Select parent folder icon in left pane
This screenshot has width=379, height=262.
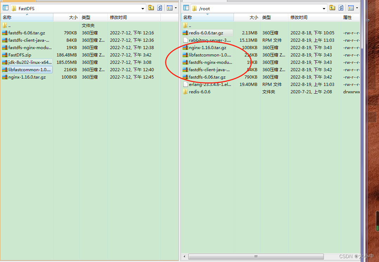(5, 25)
